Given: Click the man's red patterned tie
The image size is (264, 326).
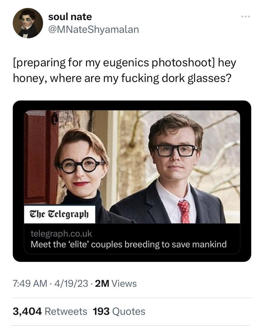Looking at the screenshot, I should (x=184, y=211).
